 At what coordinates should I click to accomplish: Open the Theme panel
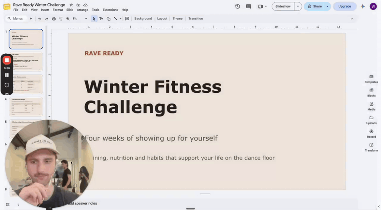click(177, 19)
